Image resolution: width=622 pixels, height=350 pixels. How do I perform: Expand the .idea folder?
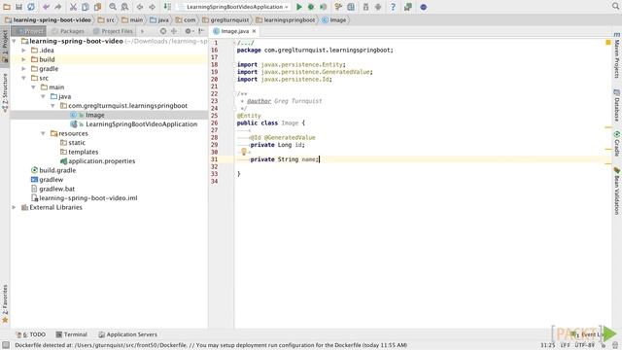click(23, 51)
